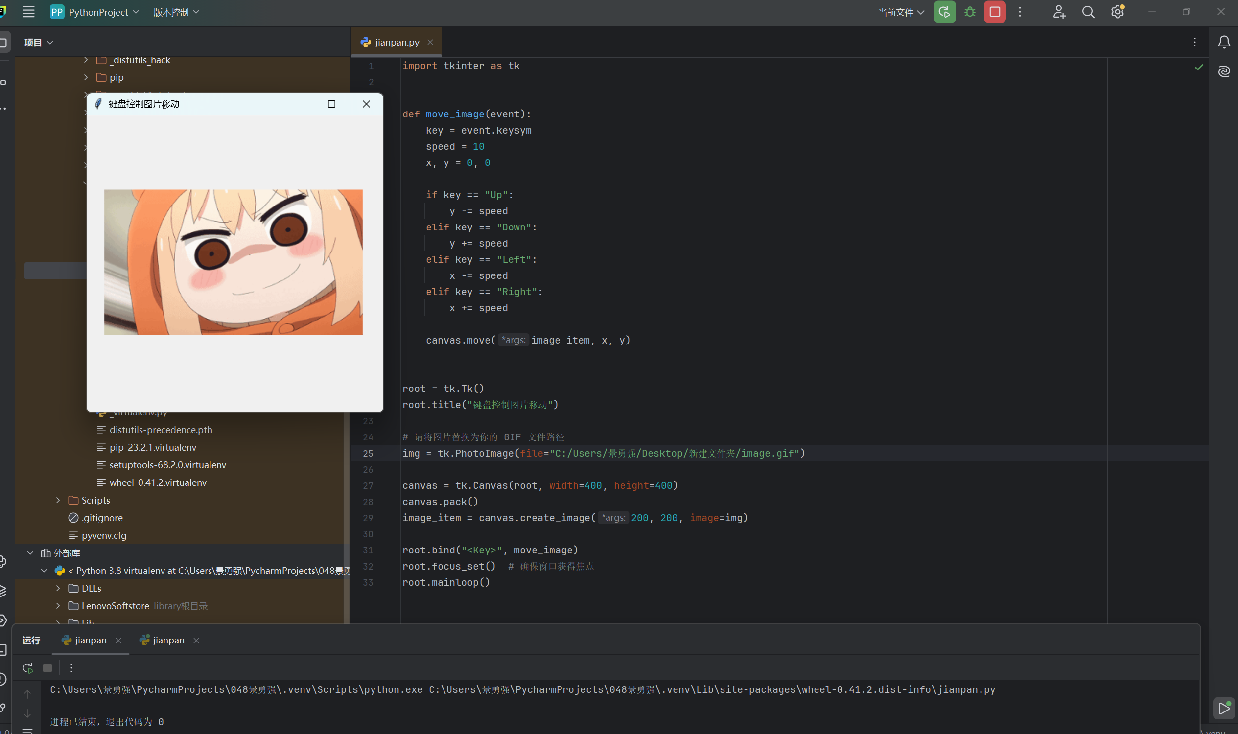Open Search Everywhere magnifier icon
This screenshot has width=1238, height=734.
pos(1088,12)
